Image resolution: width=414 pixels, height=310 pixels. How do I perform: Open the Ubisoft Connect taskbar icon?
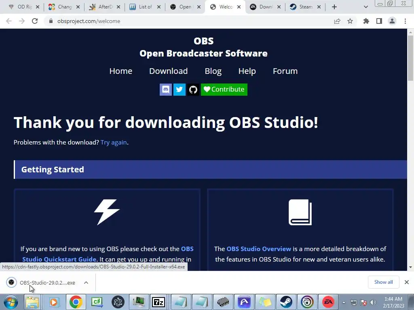click(x=307, y=302)
